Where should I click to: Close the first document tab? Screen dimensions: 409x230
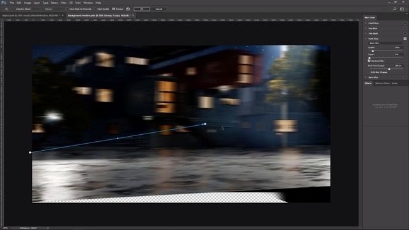[x=63, y=15]
